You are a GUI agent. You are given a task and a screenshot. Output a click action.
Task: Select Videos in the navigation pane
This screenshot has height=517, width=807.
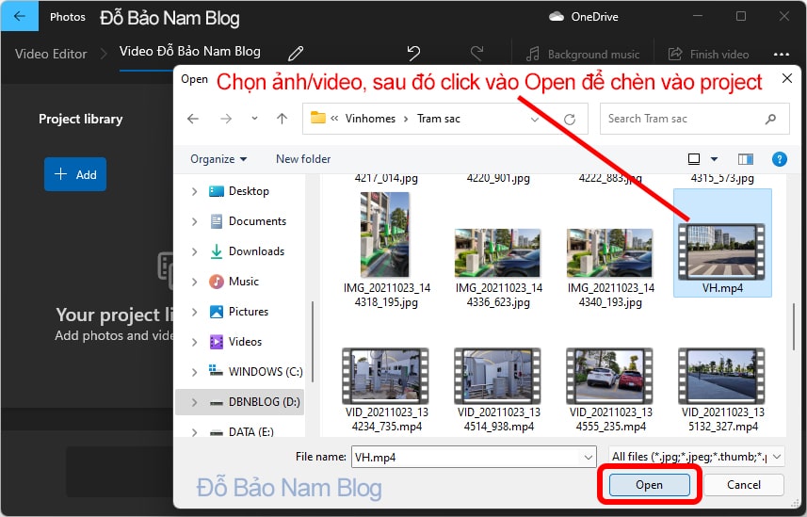coord(235,342)
